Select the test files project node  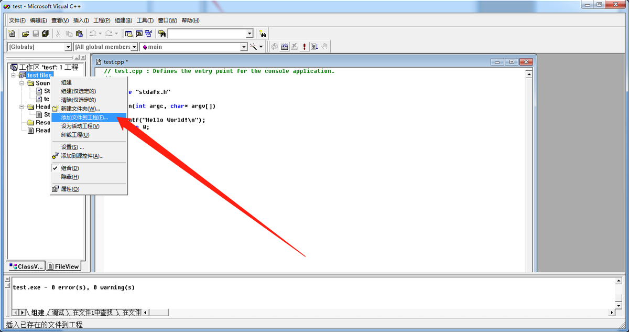pos(40,75)
